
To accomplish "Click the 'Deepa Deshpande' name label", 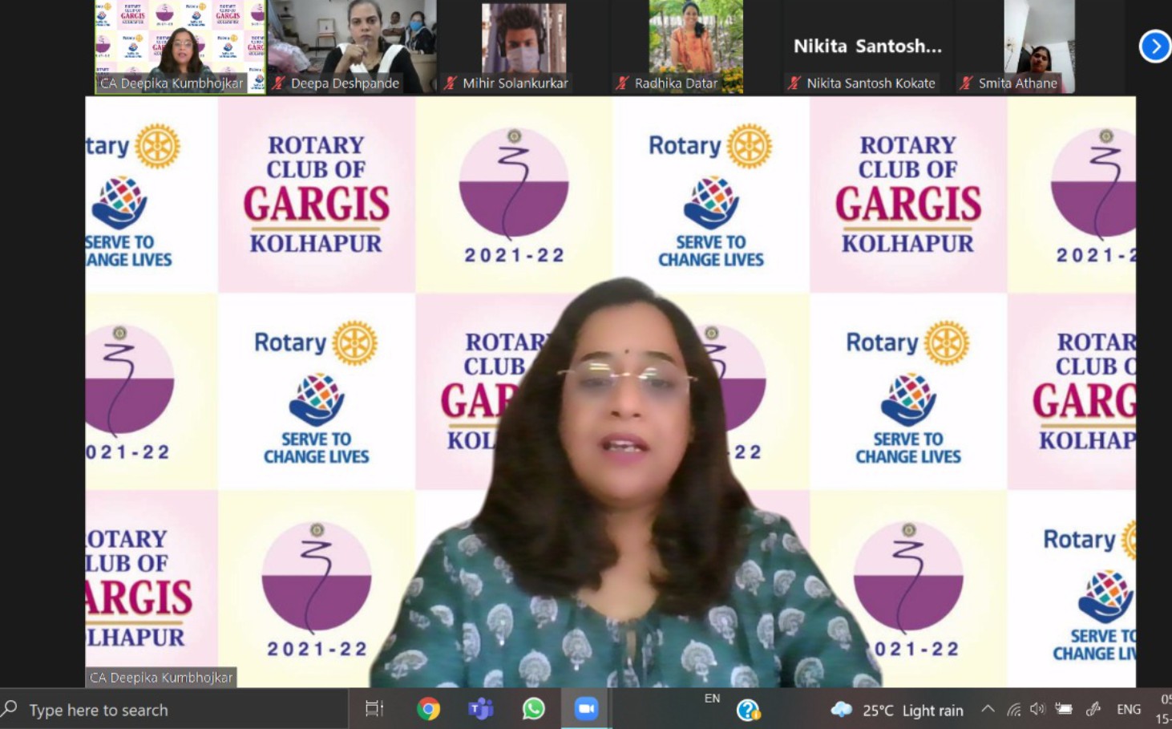I will pyautogui.click(x=345, y=83).
